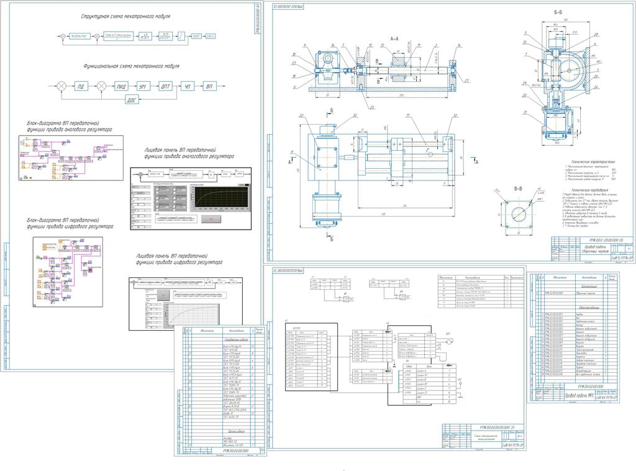Click the section label "В-В" above the flange view
Screen dimensions: 636x471
pyautogui.click(x=518, y=189)
